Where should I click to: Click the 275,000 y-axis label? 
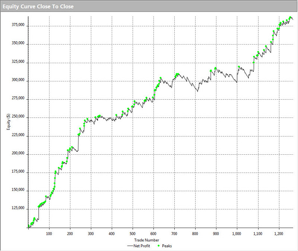tap(18, 98)
